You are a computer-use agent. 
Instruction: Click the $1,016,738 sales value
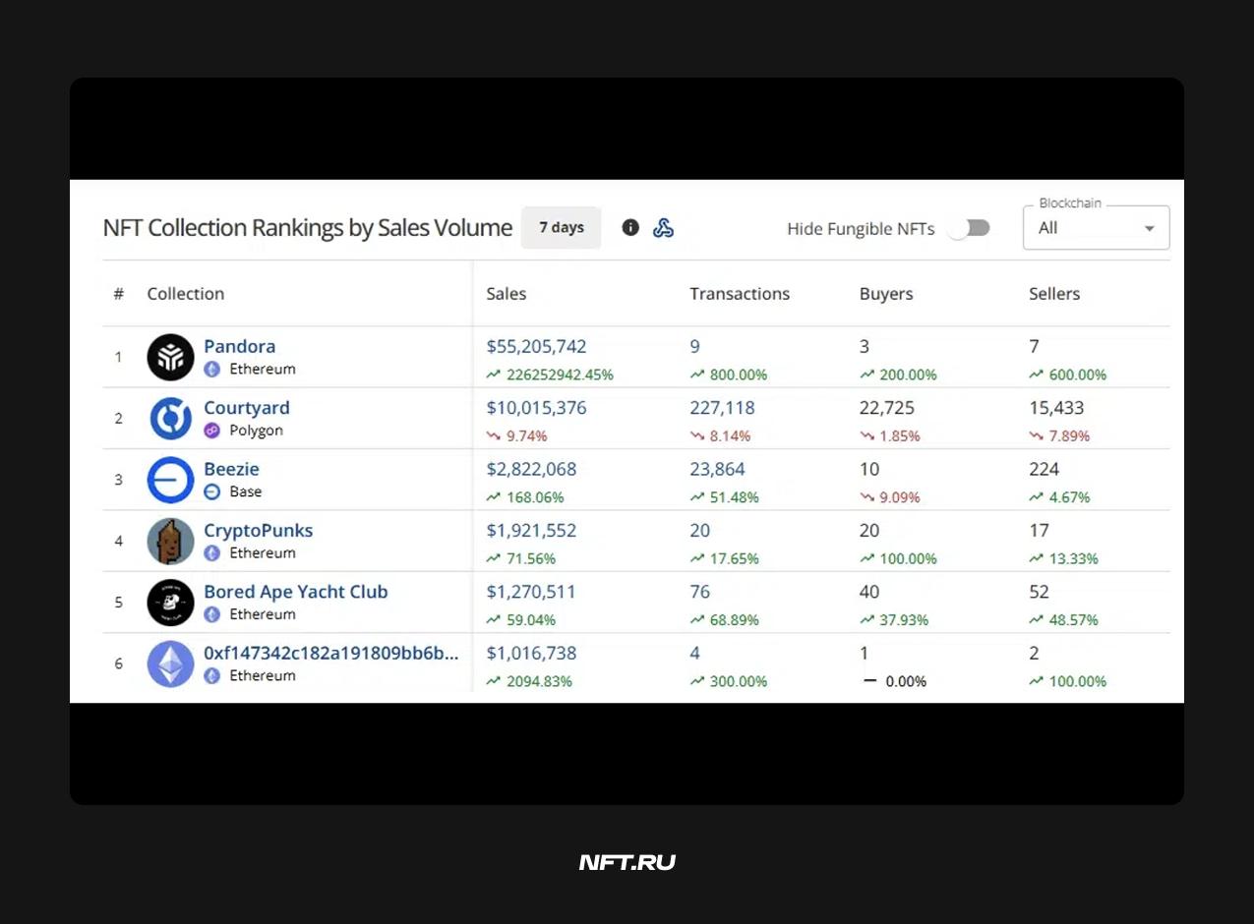pos(531,653)
